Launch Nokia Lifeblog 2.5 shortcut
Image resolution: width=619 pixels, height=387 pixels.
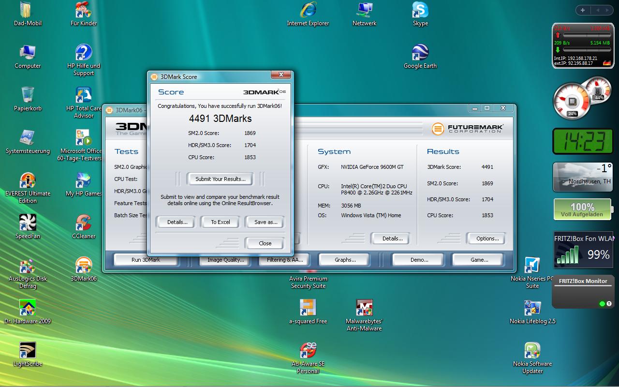[x=532, y=313]
